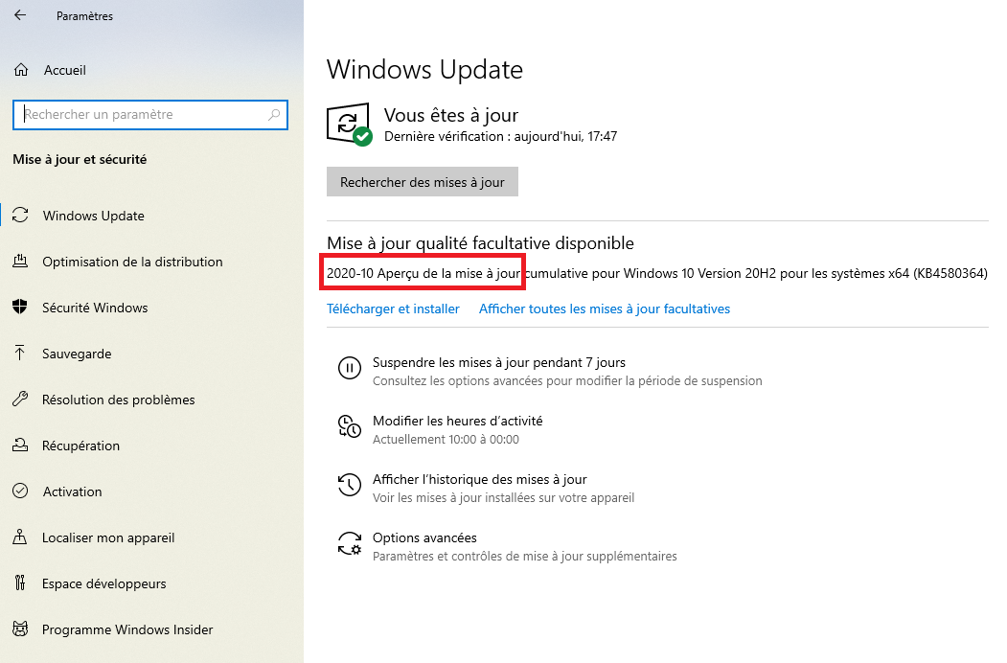Open the Accueil home icon
This screenshot has width=1007, height=663.
pos(21,70)
